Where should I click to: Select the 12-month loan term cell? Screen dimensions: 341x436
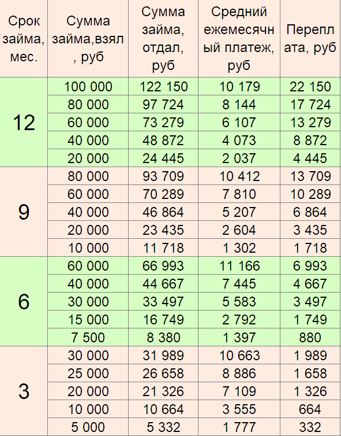pyautogui.click(x=24, y=123)
